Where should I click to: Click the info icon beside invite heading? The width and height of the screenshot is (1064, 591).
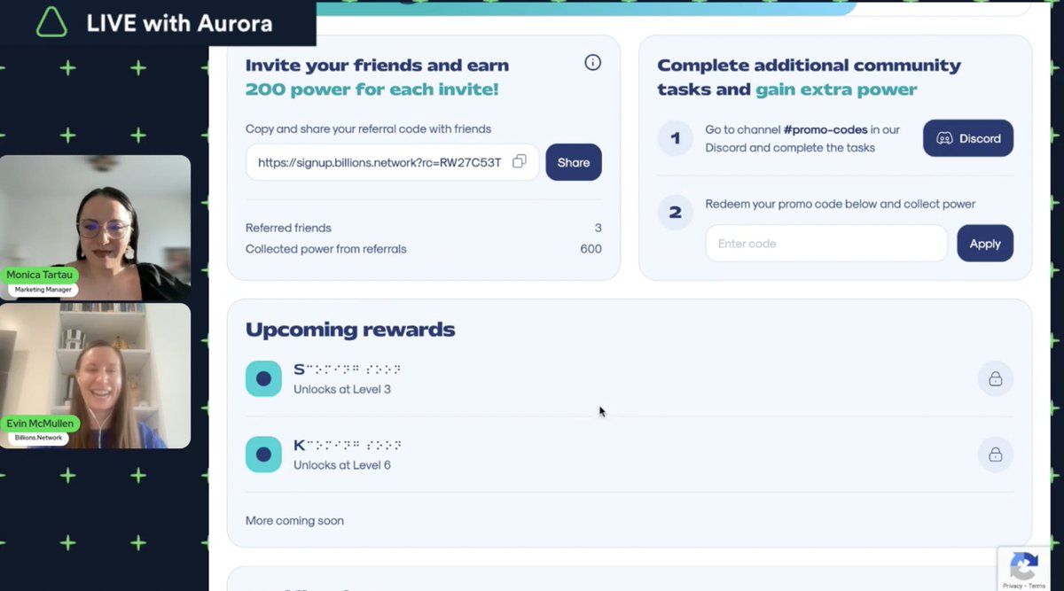[593, 62]
